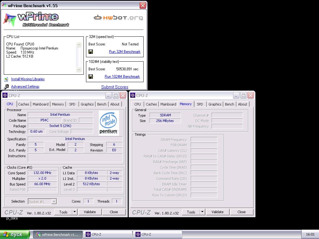The image size is (319, 239).
Task: Open Mainboard tab in right CPU-Z
Action: [x=168, y=104]
